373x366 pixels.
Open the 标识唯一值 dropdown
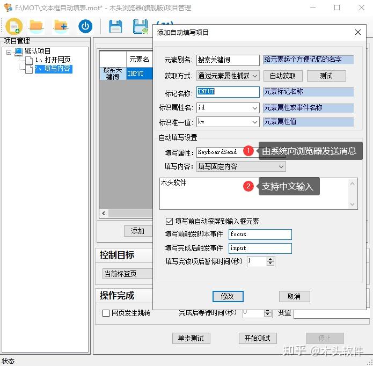click(228, 122)
